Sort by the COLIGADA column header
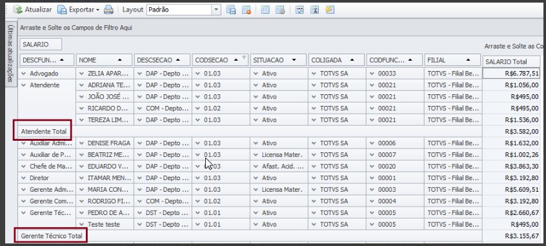546x246 pixels. pyautogui.click(x=336, y=60)
